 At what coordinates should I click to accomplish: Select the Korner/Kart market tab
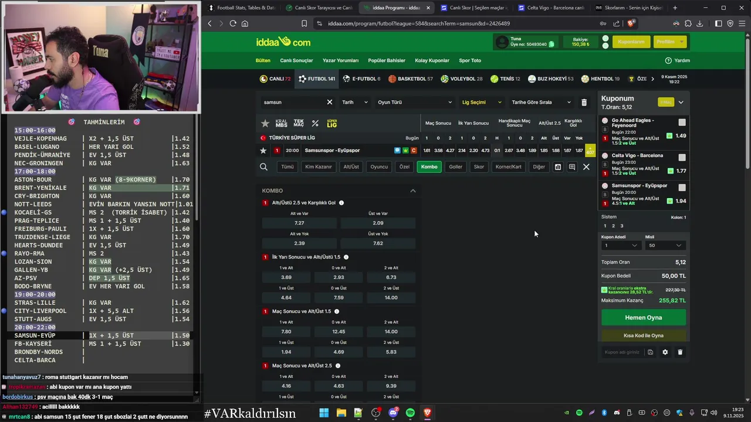tap(508, 167)
